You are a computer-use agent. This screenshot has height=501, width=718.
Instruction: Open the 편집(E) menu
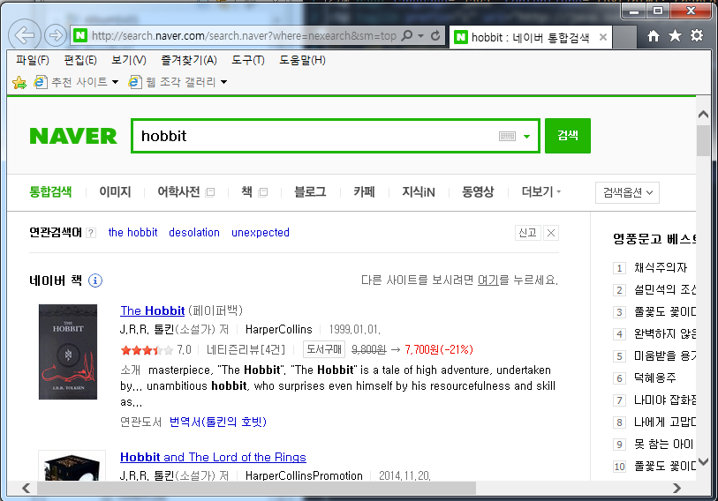click(x=80, y=60)
